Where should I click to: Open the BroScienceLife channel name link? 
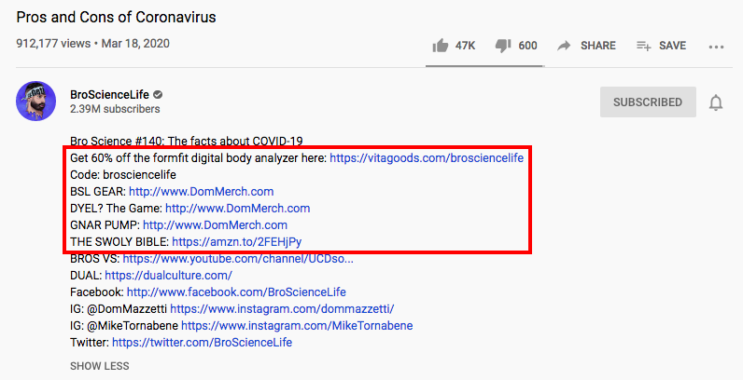tap(109, 94)
